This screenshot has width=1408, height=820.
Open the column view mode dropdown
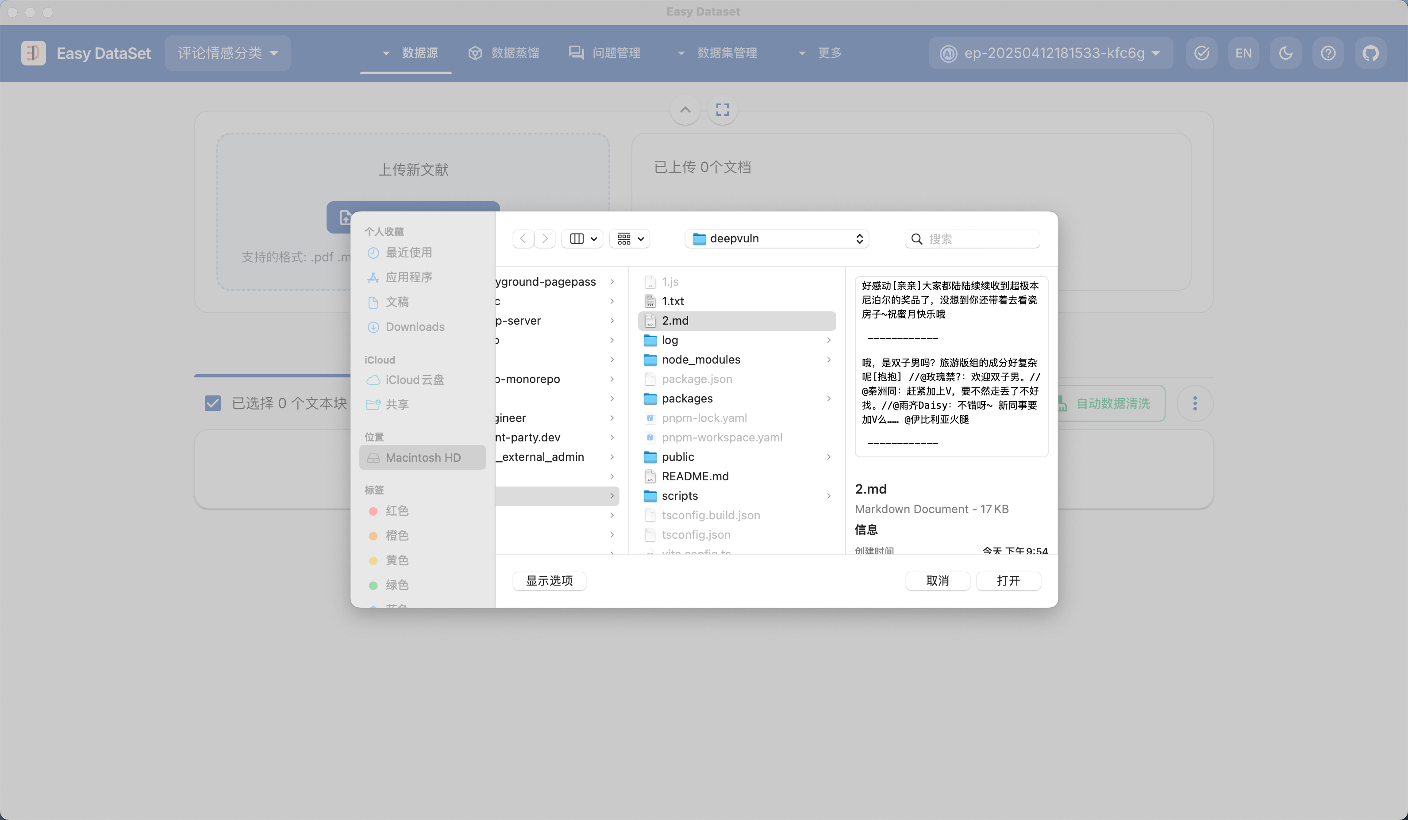tap(582, 238)
